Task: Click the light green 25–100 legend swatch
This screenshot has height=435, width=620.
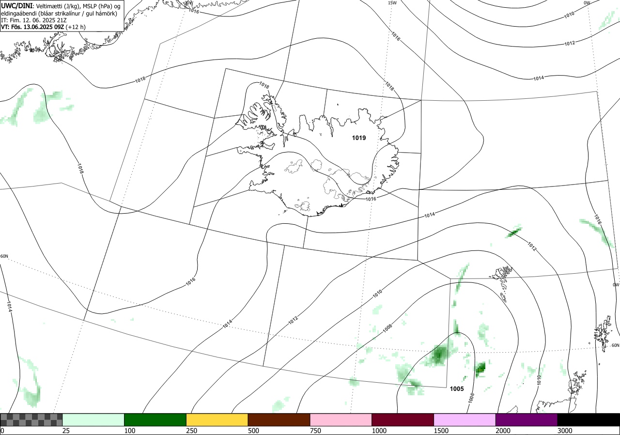Action: [x=93, y=419]
